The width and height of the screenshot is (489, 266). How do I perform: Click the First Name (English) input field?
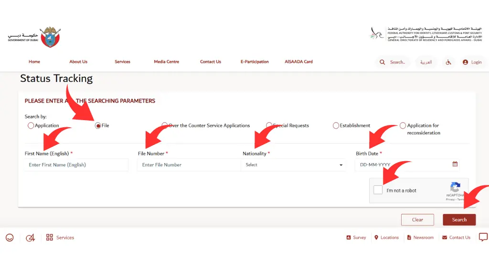[76, 165]
